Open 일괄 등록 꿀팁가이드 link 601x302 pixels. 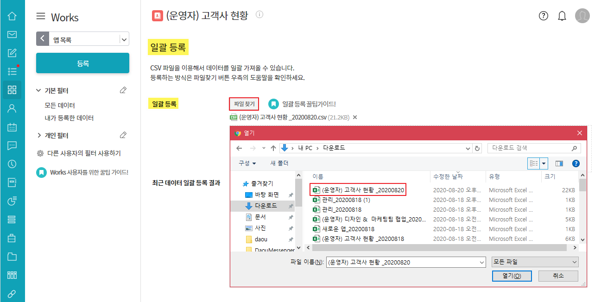click(x=309, y=104)
